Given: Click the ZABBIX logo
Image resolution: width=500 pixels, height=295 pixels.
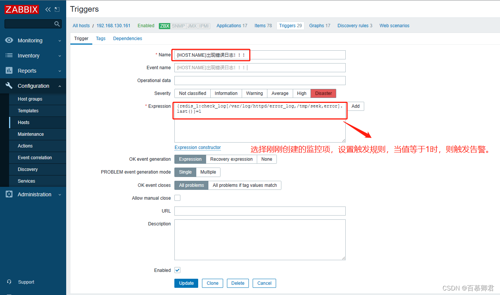Looking at the screenshot, I should [22, 9].
